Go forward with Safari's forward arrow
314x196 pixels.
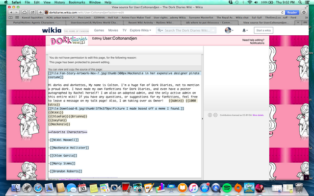click(16, 12)
